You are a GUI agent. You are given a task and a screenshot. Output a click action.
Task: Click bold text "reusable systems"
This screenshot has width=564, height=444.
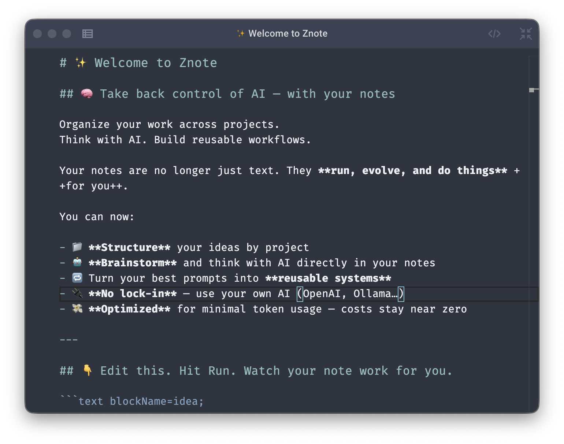(x=328, y=278)
